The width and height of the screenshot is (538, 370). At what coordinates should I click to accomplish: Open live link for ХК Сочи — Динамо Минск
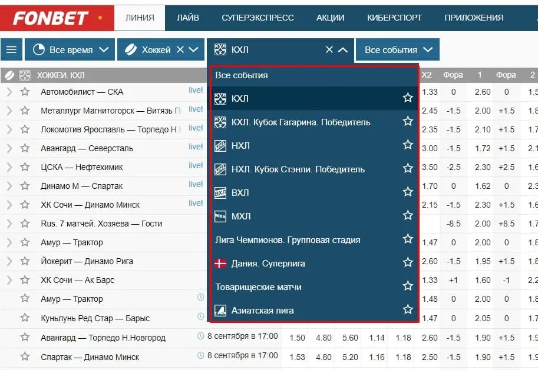(196, 203)
